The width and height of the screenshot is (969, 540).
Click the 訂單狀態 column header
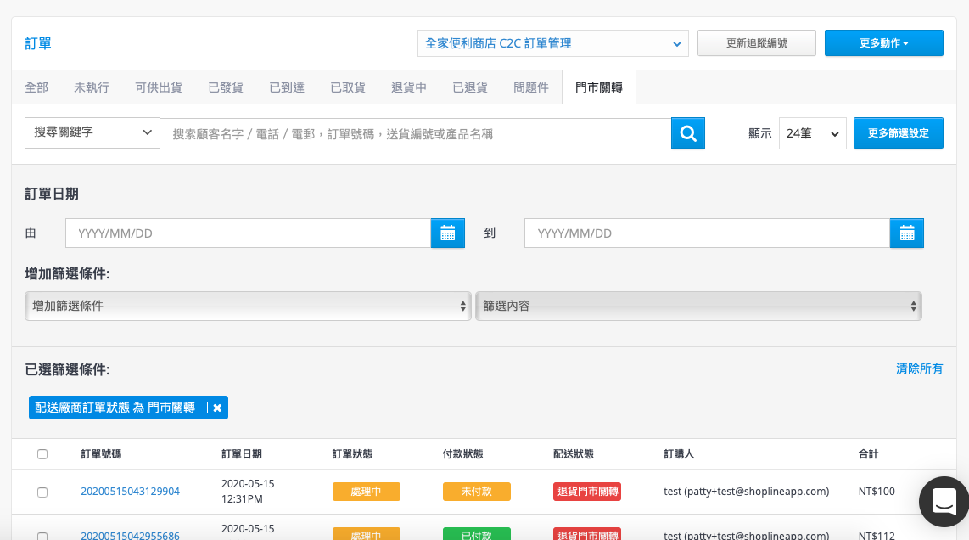(x=352, y=454)
